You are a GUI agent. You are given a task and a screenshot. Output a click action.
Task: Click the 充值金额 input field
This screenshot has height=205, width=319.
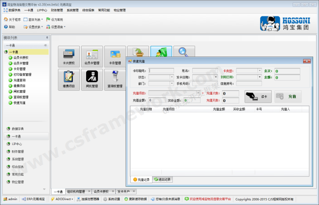(x=156, y=100)
